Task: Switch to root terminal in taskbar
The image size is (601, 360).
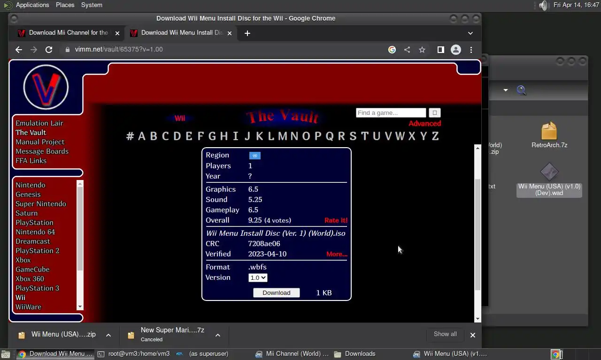Action: point(134,354)
